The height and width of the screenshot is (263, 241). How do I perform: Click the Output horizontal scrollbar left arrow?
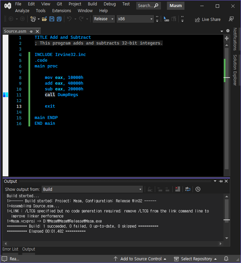tap(6, 243)
